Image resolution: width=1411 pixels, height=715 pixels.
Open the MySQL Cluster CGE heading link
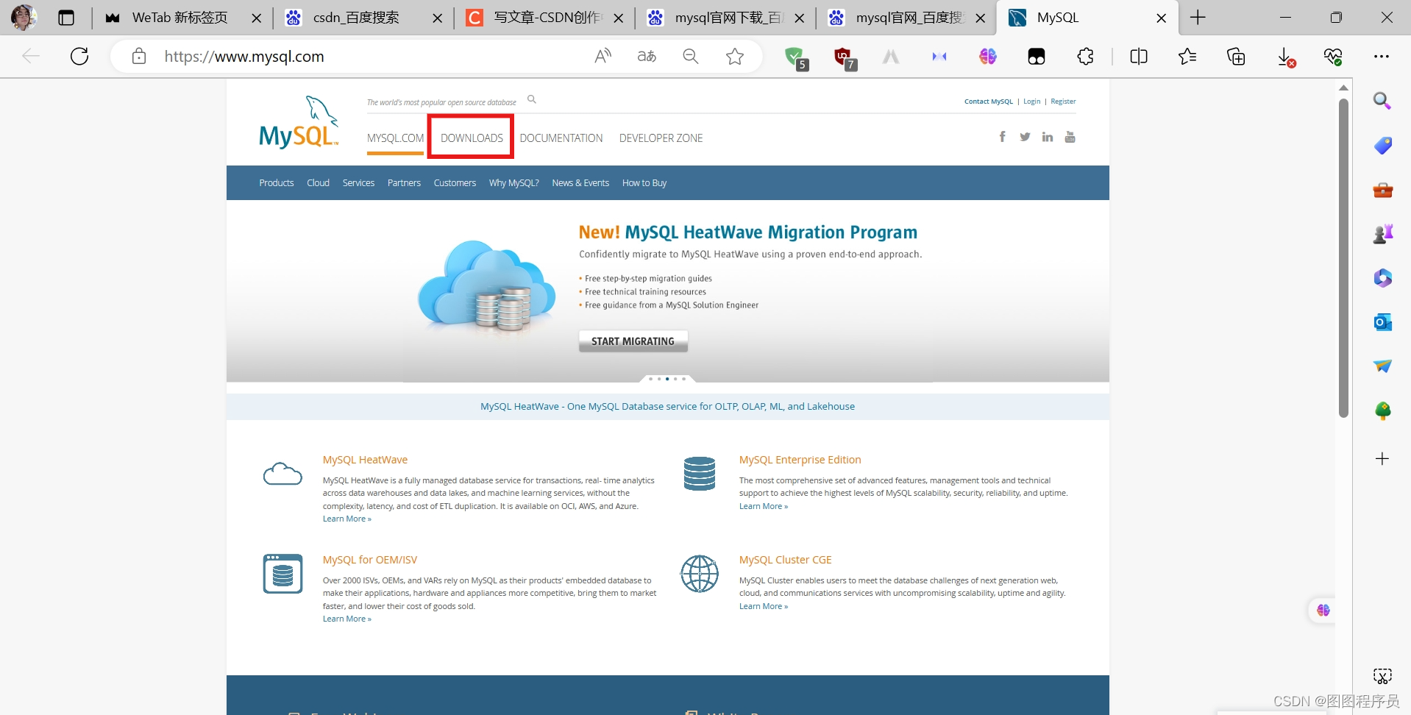point(785,560)
